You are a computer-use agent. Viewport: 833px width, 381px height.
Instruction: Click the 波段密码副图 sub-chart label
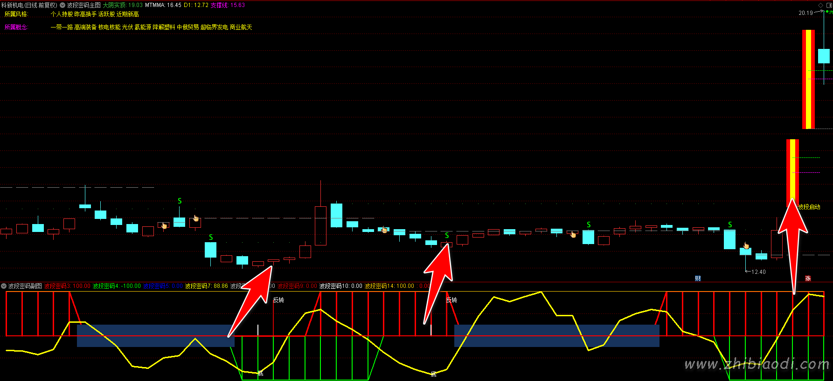[x=25, y=286]
